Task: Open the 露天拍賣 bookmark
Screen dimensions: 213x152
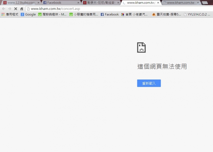Action: coord(167,14)
